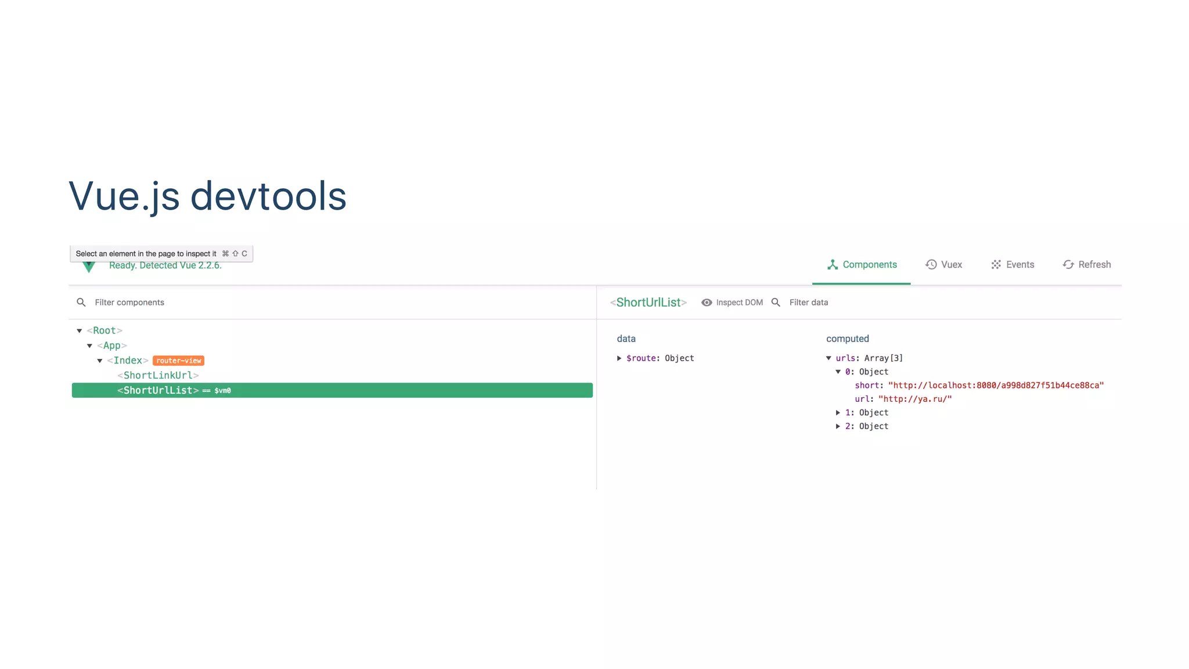Collapse the App component node

tap(89, 346)
